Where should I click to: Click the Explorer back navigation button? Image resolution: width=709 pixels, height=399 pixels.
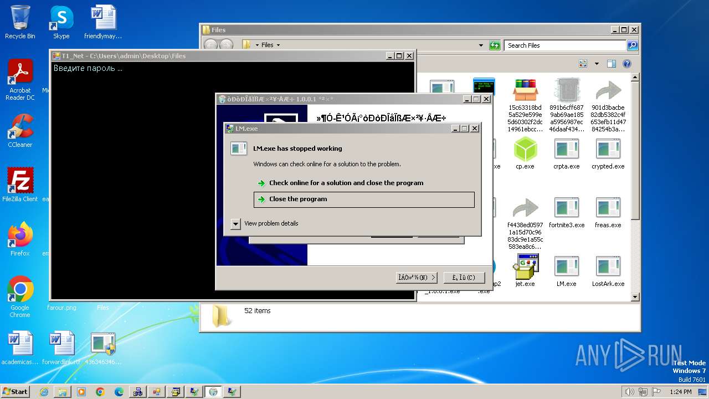[x=210, y=45]
